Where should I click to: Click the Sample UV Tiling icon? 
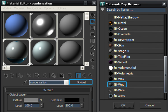tap(92, 34)
